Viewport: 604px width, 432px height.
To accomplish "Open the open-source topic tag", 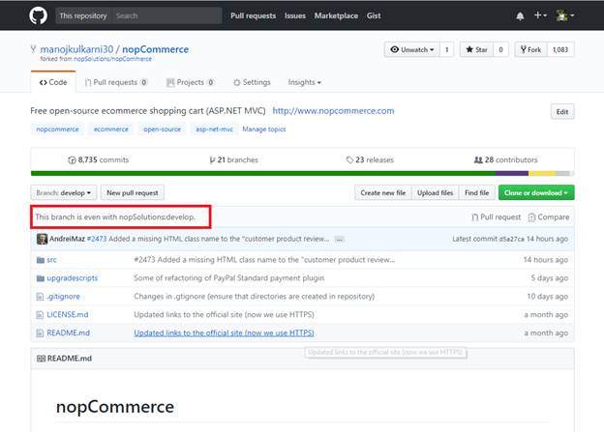I will 163,130.
